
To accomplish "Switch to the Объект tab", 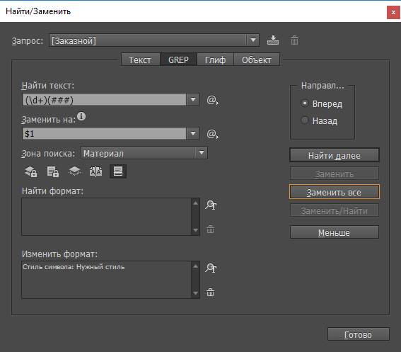I will 257,59.
